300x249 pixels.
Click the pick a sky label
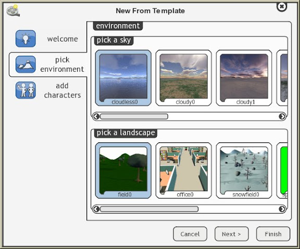(114, 41)
